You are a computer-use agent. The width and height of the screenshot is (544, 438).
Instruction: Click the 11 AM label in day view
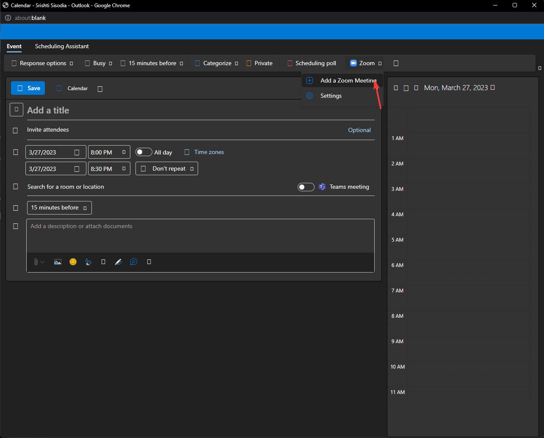[x=398, y=392]
